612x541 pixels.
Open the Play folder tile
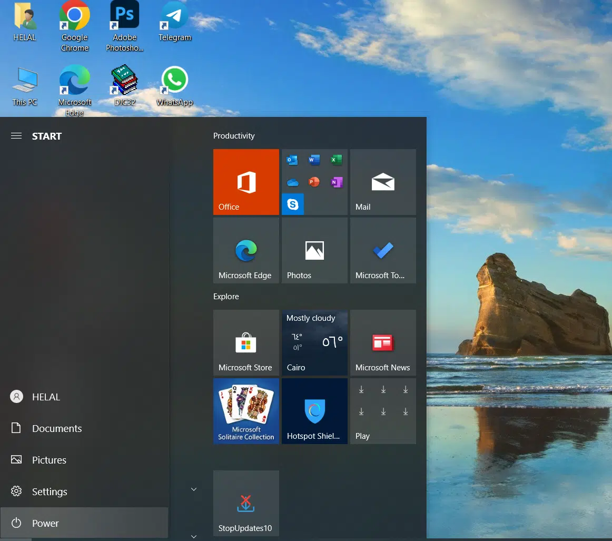(383, 411)
